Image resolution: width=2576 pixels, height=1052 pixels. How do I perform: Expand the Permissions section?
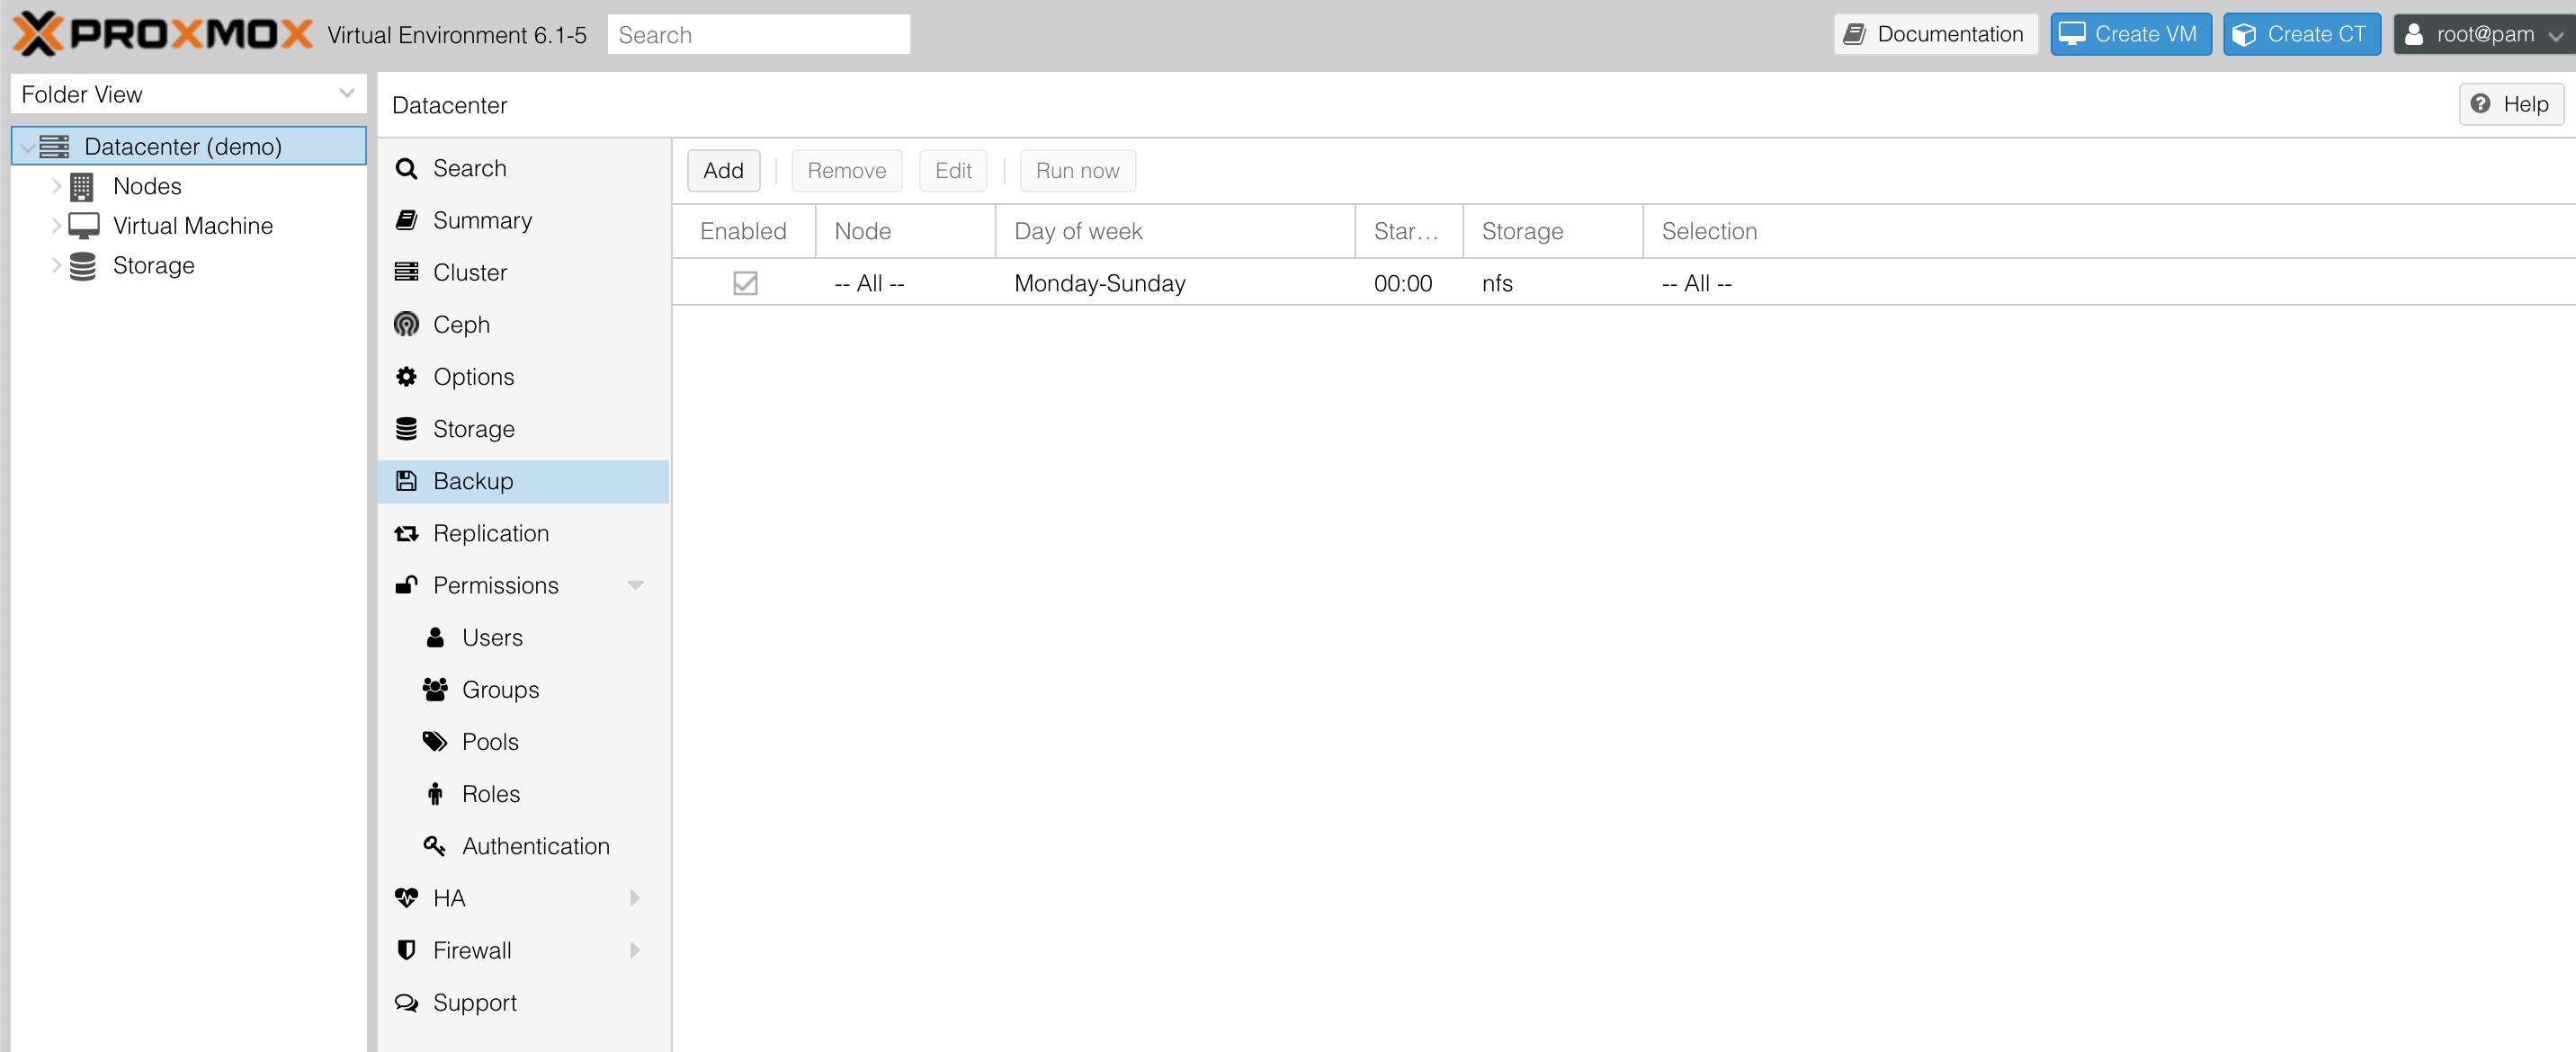coord(638,584)
